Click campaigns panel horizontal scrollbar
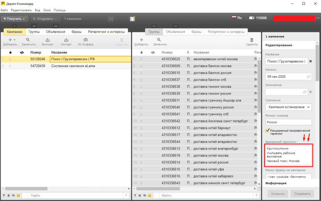Screen dimensions: 321x201 click(x=26, y=188)
